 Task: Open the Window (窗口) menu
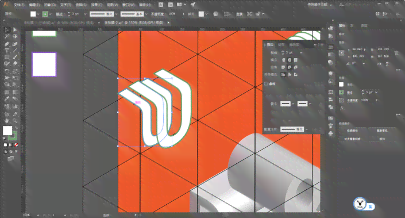point(128,5)
